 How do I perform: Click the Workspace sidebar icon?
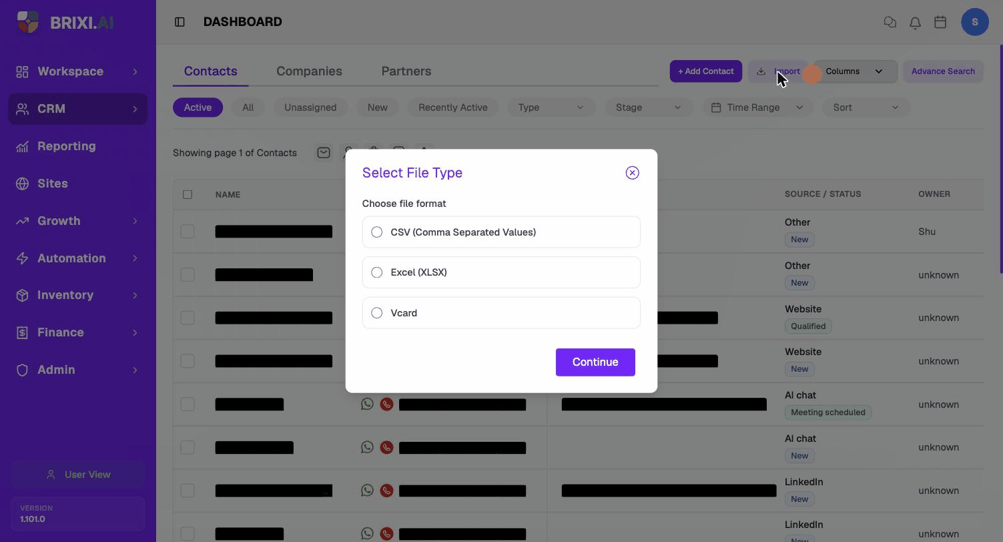click(22, 71)
